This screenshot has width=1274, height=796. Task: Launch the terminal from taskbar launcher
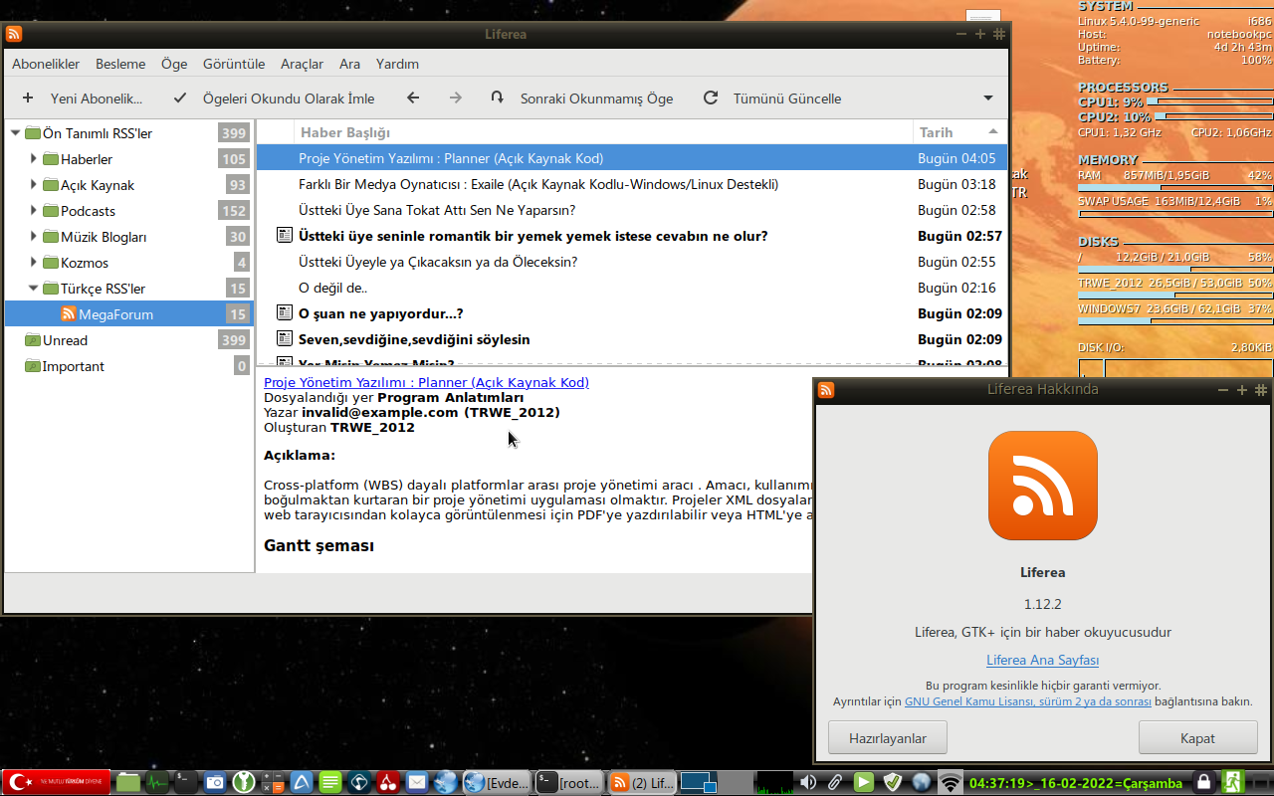(x=186, y=782)
